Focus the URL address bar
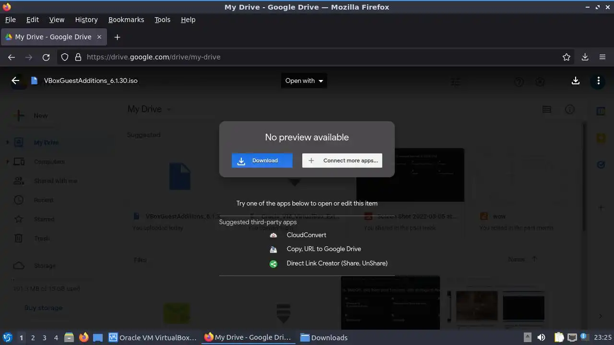Screen dimensions: 614x345 coord(317,57)
